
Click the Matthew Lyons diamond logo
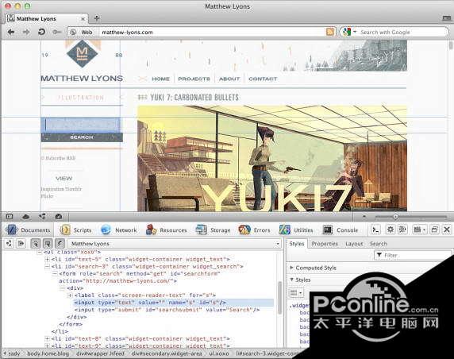click(x=83, y=53)
